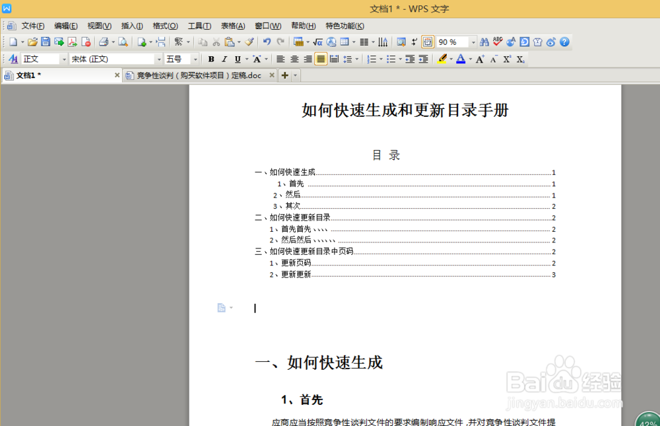
Task: Decrease paragraph indent
Action: click(x=410, y=59)
